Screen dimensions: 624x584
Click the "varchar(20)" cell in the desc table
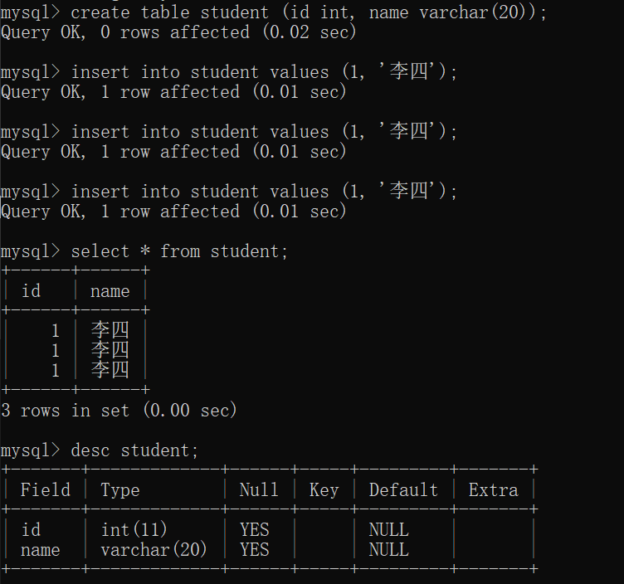pos(154,550)
